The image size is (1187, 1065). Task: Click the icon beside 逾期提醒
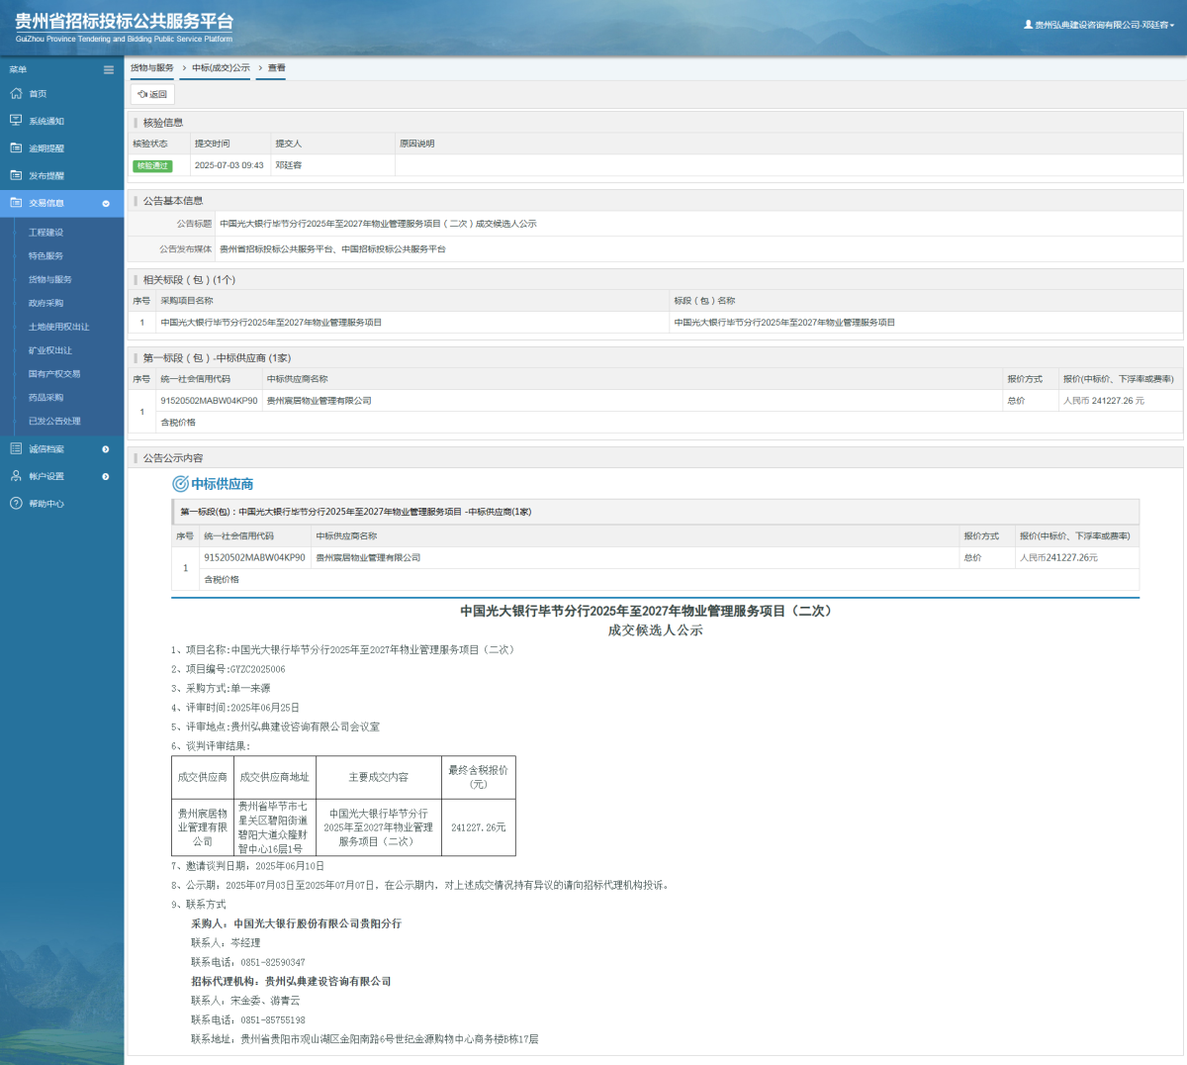16,147
